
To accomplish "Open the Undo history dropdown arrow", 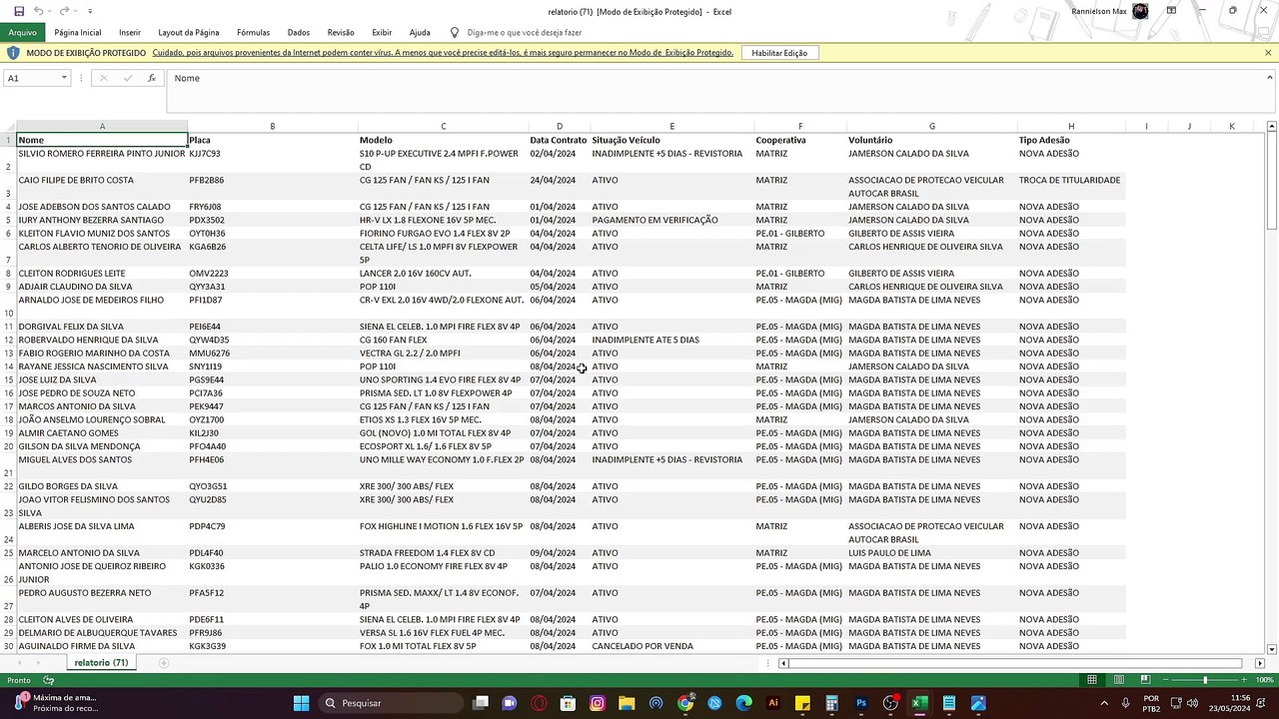I will click(49, 11).
